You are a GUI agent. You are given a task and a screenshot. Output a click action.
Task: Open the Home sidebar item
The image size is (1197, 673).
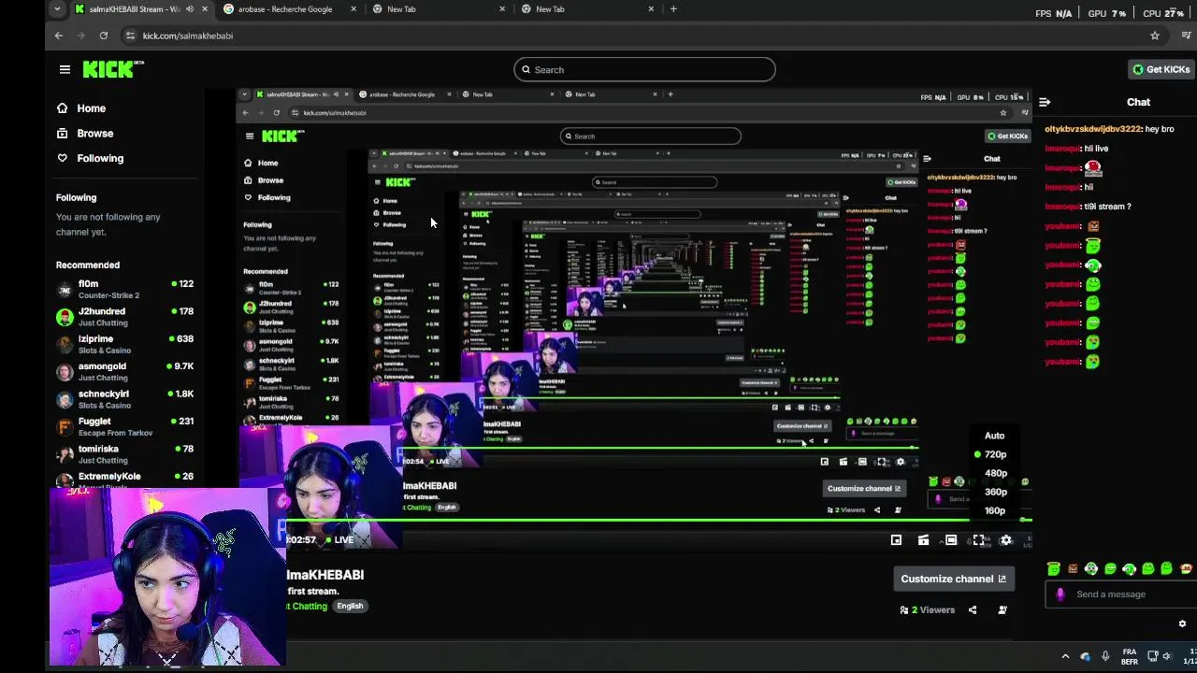(81, 108)
